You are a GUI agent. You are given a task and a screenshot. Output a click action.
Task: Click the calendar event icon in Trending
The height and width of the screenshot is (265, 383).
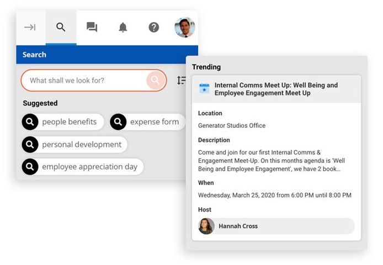204,88
